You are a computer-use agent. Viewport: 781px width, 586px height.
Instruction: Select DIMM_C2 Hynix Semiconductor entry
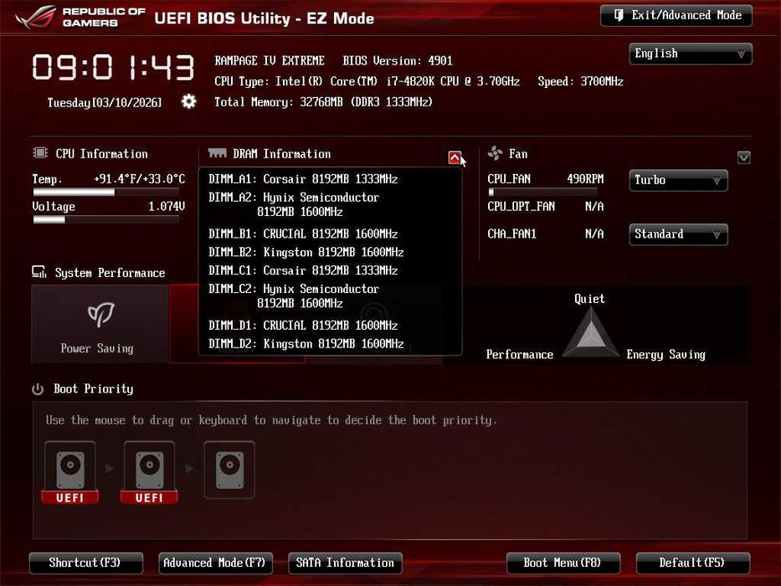click(294, 296)
